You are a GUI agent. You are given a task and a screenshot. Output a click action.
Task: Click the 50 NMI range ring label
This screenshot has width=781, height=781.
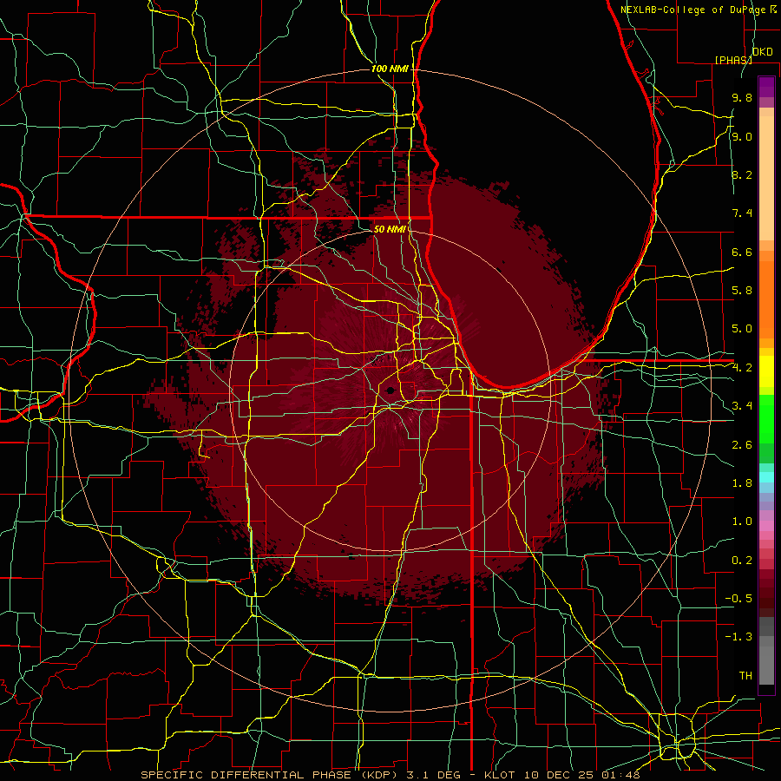click(390, 229)
